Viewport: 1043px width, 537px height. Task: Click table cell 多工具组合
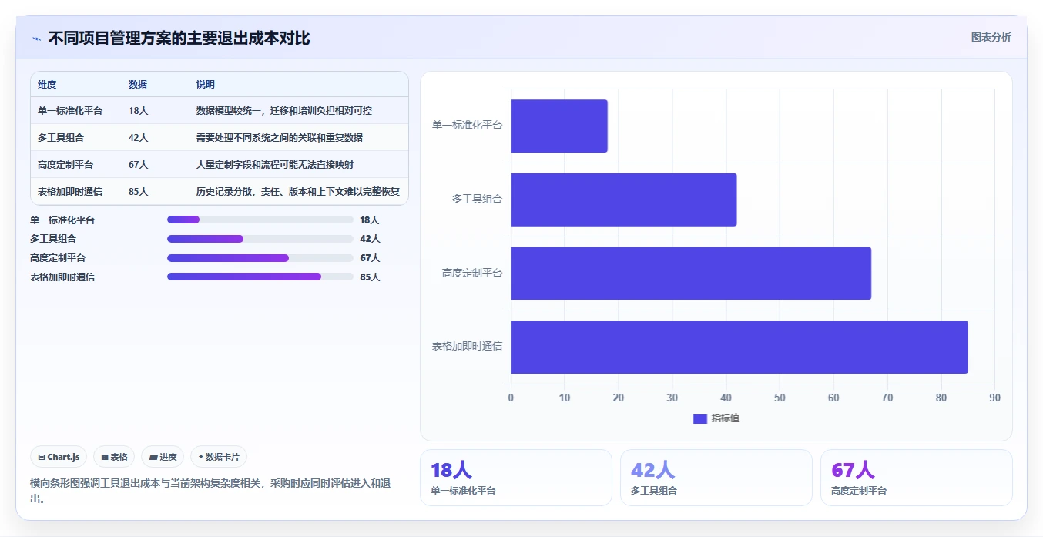tap(61, 138)
